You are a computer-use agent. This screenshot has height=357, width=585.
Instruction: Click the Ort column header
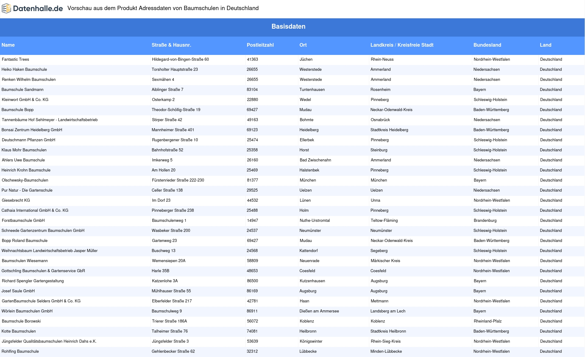click(x=303, y=45)
